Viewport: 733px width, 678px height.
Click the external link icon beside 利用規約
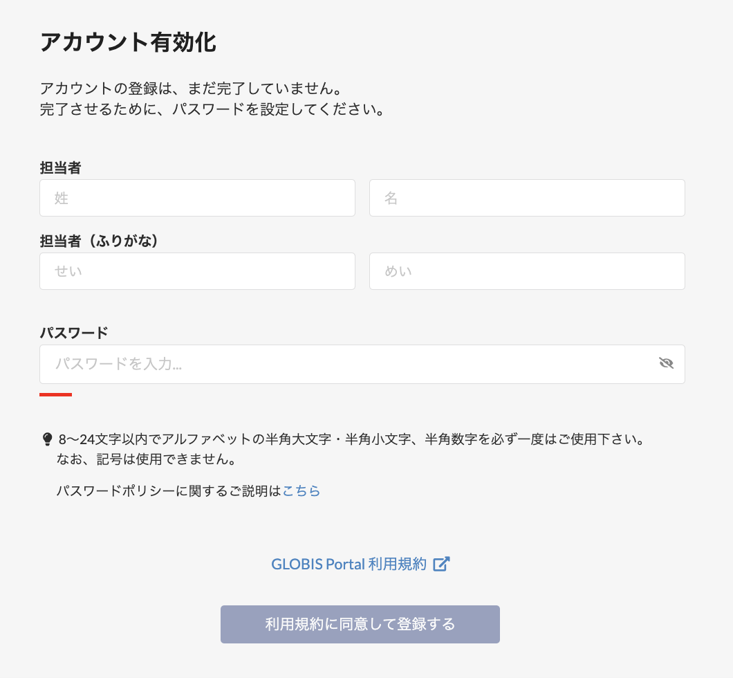[x=441, y=564]
